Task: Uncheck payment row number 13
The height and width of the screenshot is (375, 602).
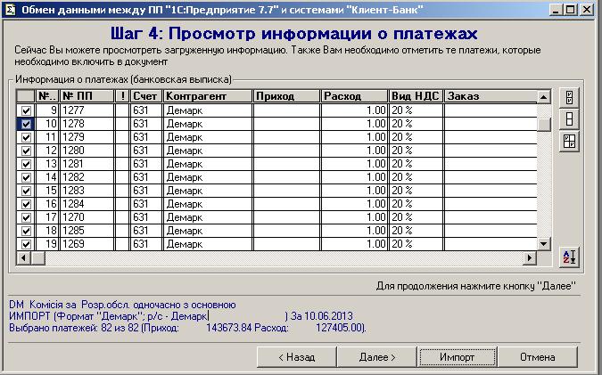Action: point(26,164)
